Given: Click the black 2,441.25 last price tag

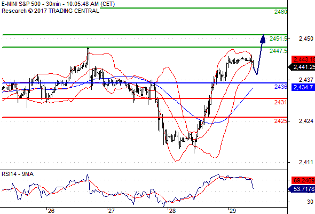Looking at the screenshot, I should click(302, 67).
